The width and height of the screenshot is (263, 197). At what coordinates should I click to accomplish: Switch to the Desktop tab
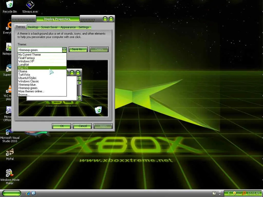[x=33, y=27]
